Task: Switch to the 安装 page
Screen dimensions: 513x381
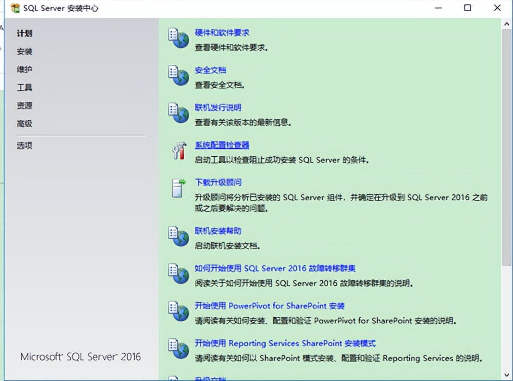Action: point(25,52)
